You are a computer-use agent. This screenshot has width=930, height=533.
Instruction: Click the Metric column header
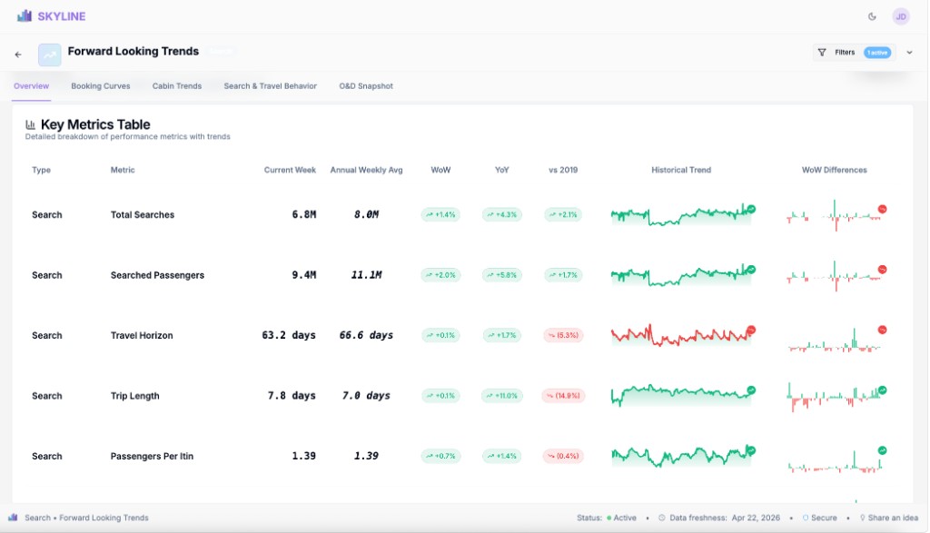(x=123, y=170)
